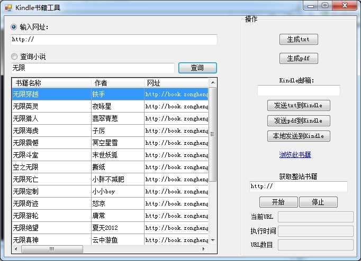This screenshot has width=361, height=261.
Task: Select the 输入网址 radio button
Action: point(14,27)
